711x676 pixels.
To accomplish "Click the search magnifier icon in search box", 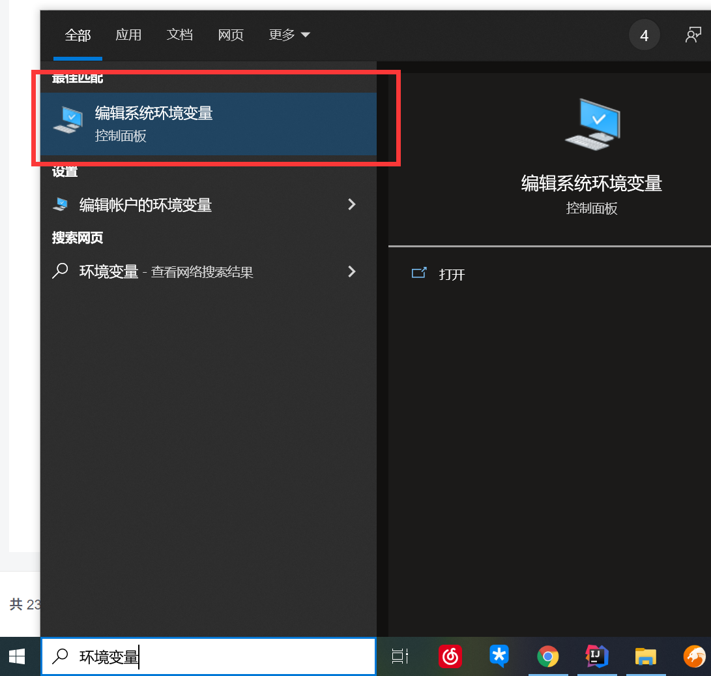I will pos(60,656).
